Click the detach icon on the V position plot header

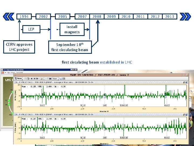click(x=186, y=115)
